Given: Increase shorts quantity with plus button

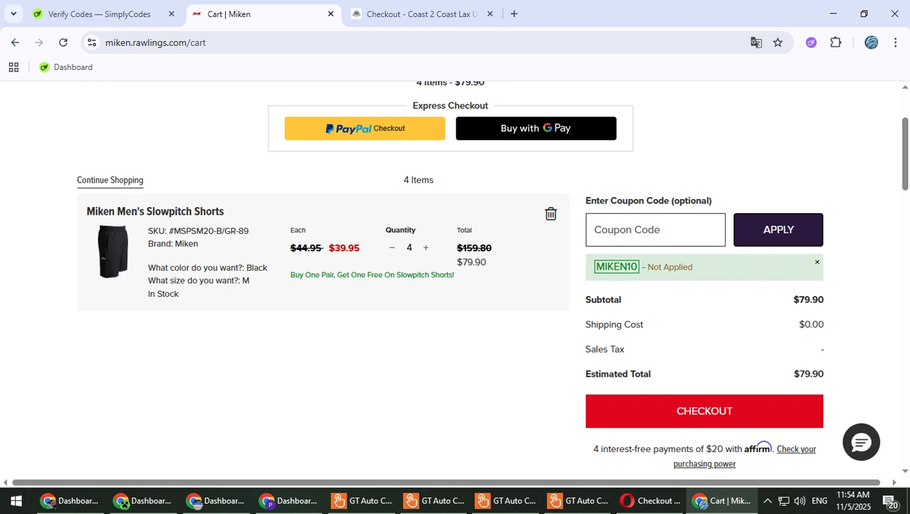Looking at the screenshot, I should tap(426, 248).
